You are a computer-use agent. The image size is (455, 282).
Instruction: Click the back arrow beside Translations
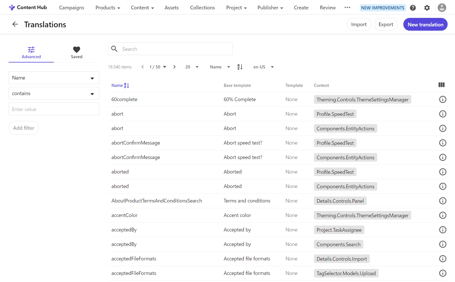(15, 24)
